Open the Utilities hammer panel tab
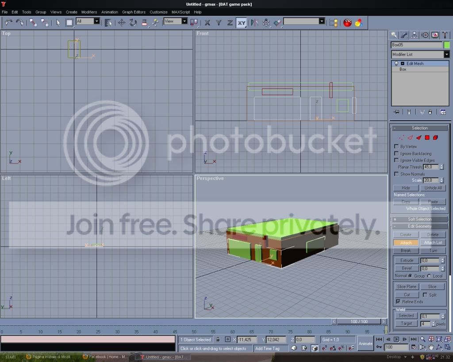The image size is (453, 362). click(x=445, y=35)
